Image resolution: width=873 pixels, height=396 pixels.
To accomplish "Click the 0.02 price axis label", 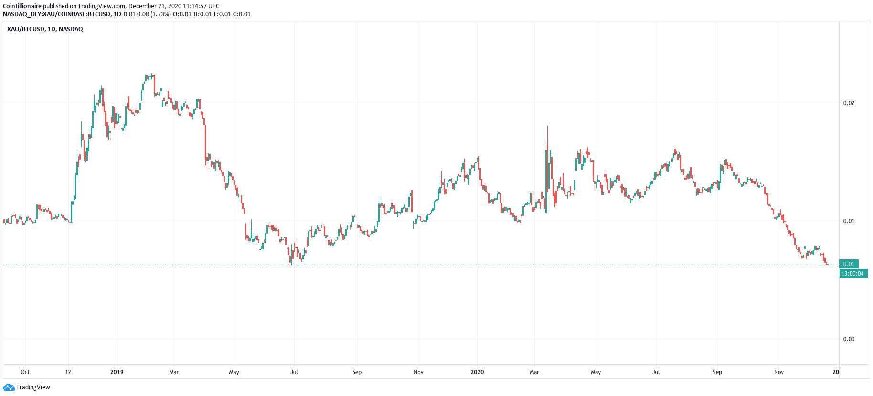I will coord(849,103).
